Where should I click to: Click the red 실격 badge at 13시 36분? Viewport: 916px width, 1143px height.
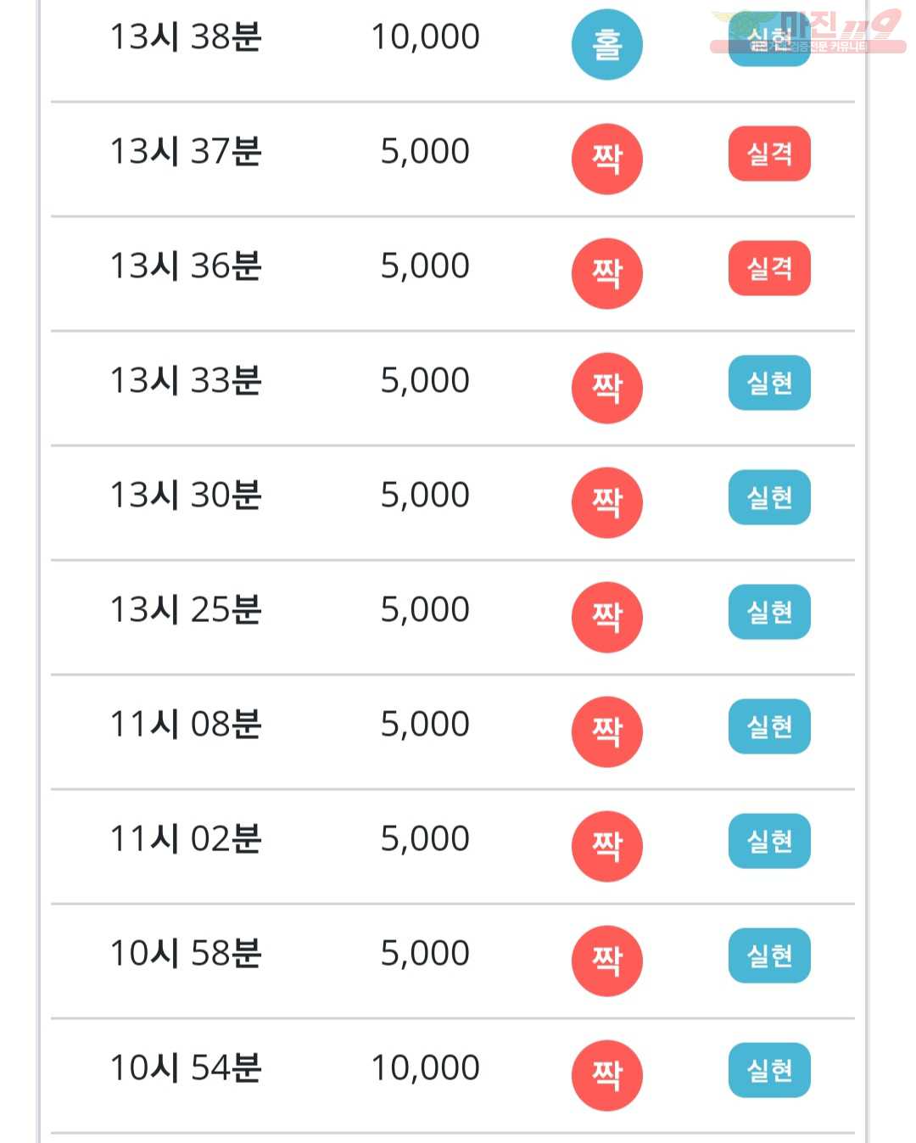769,268
